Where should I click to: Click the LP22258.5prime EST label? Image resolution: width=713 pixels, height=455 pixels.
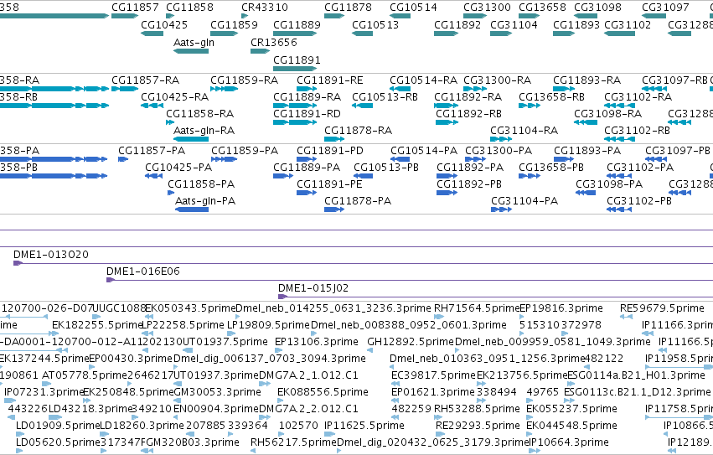click(183, 325)
